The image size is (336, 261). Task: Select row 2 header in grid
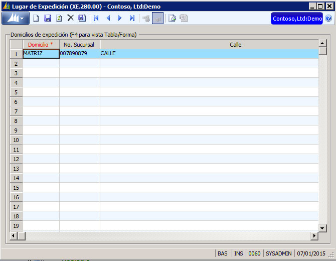tap(16, 63)
